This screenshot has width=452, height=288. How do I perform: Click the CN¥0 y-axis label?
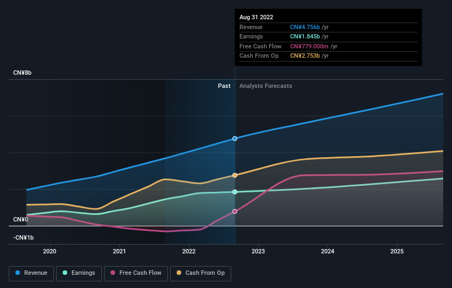[x=21, y=219]
